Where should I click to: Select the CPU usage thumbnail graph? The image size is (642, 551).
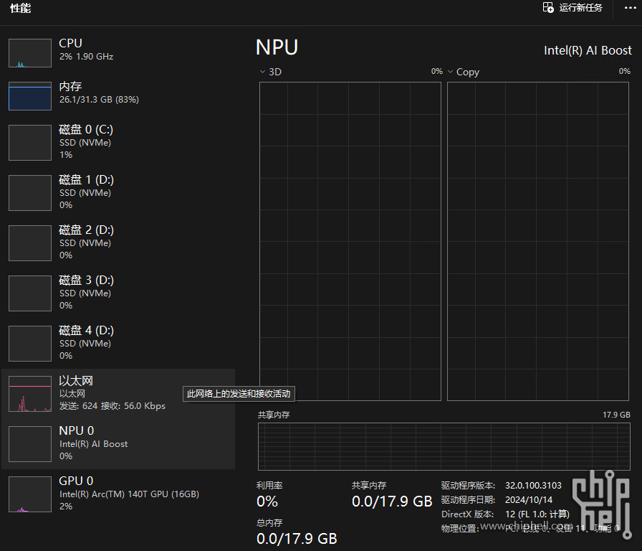point(30,53)
